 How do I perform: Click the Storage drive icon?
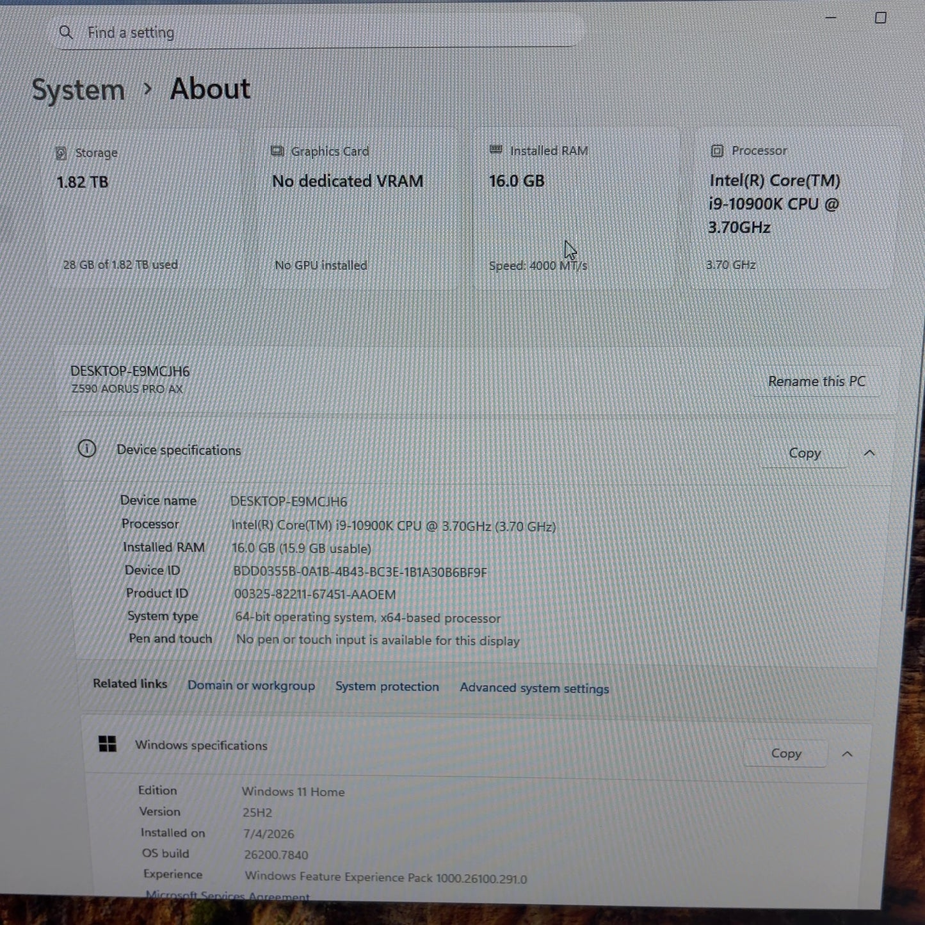(x=61, y=153)
